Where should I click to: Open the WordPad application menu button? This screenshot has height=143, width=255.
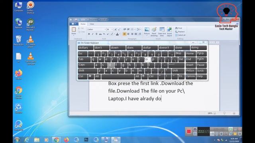(x=74, y=24)
